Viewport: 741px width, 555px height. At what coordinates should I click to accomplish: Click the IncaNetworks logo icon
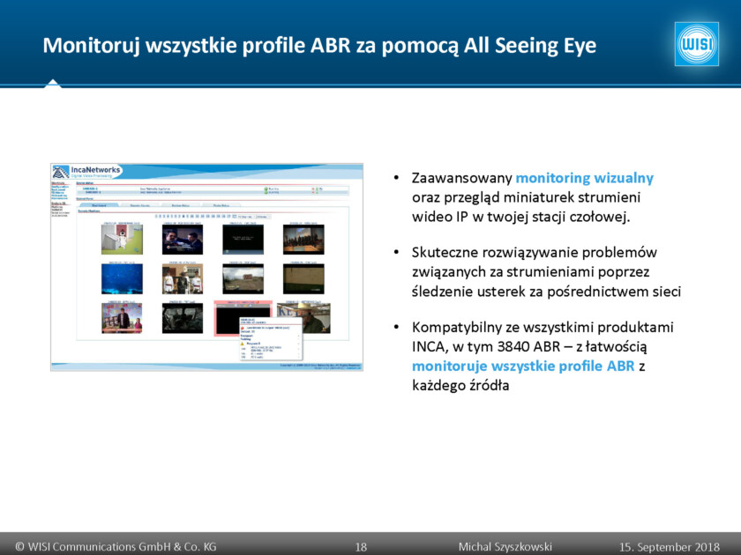[x=61, y=172]
